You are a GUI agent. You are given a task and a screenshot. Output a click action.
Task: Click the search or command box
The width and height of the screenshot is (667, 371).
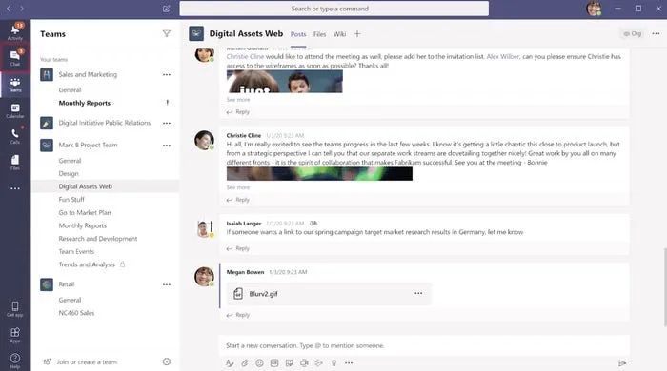(333, 9)
